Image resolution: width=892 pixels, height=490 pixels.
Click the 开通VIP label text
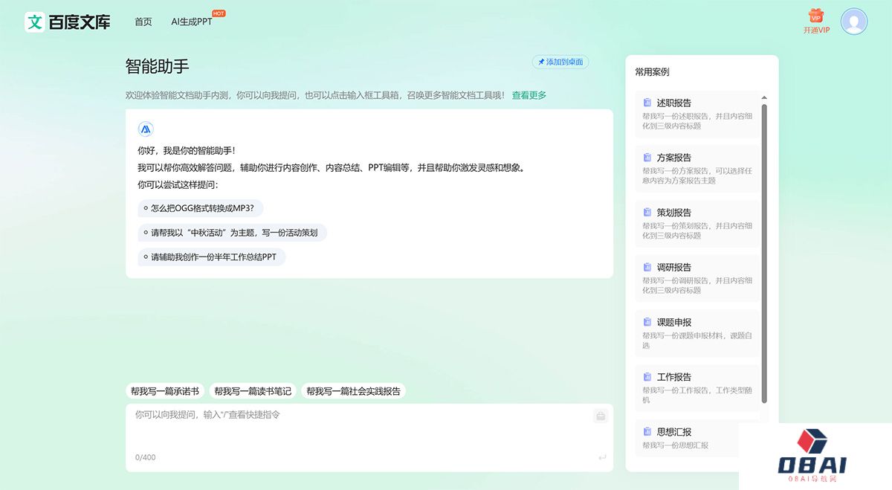[x=816, y=30]
